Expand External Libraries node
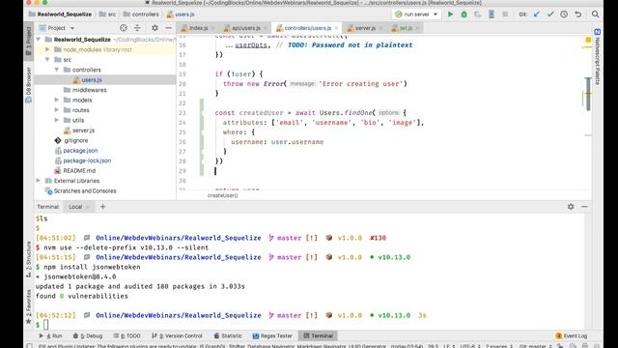 click(x=39, y=181)
